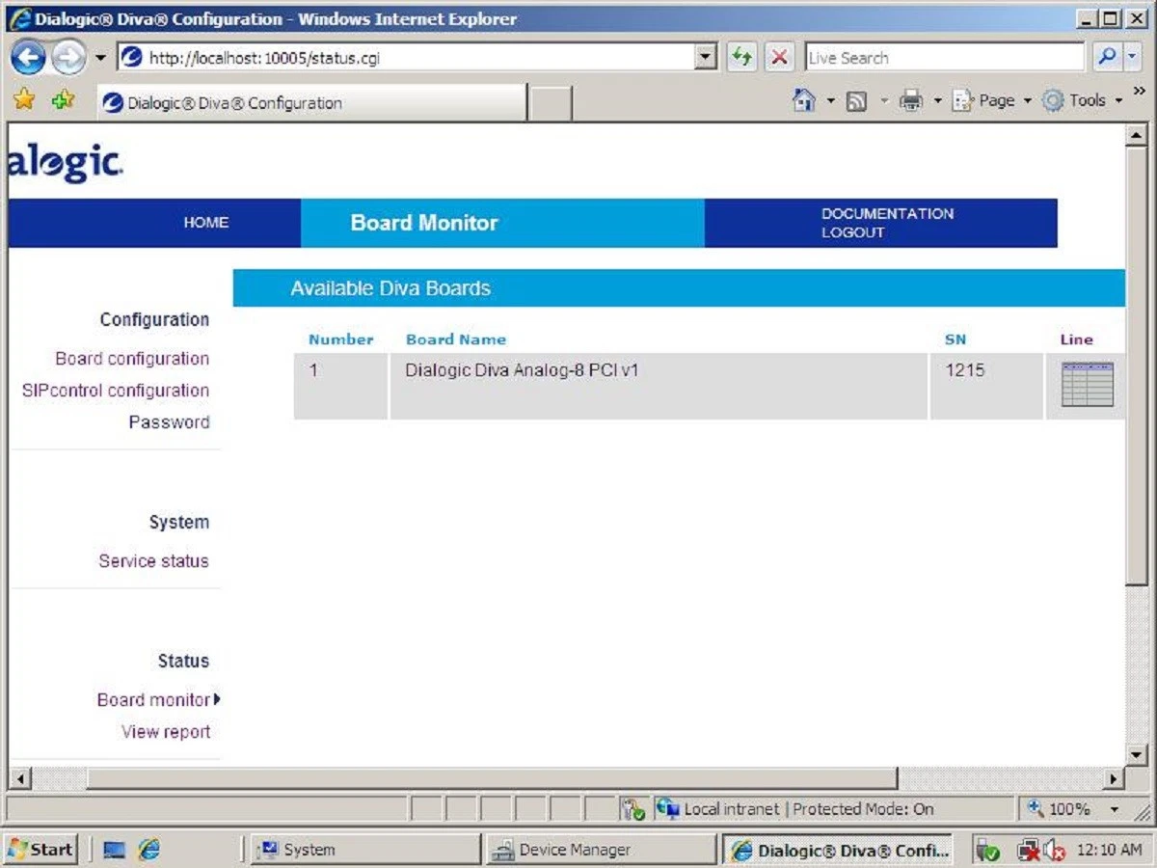1157x868 pixels.
Task: Launch Internet Explorer from quick launch
Action: point(148,850)
